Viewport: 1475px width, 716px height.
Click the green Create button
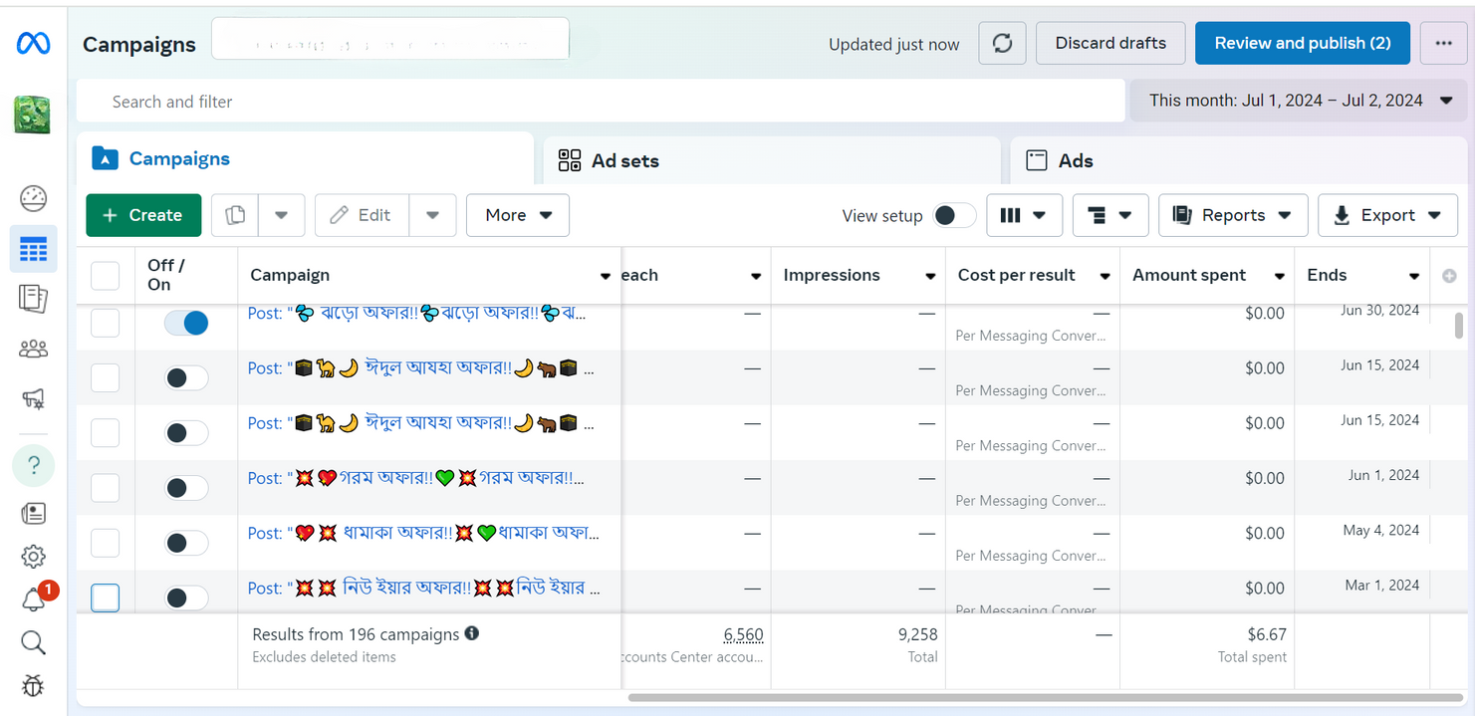pos(143,215)
